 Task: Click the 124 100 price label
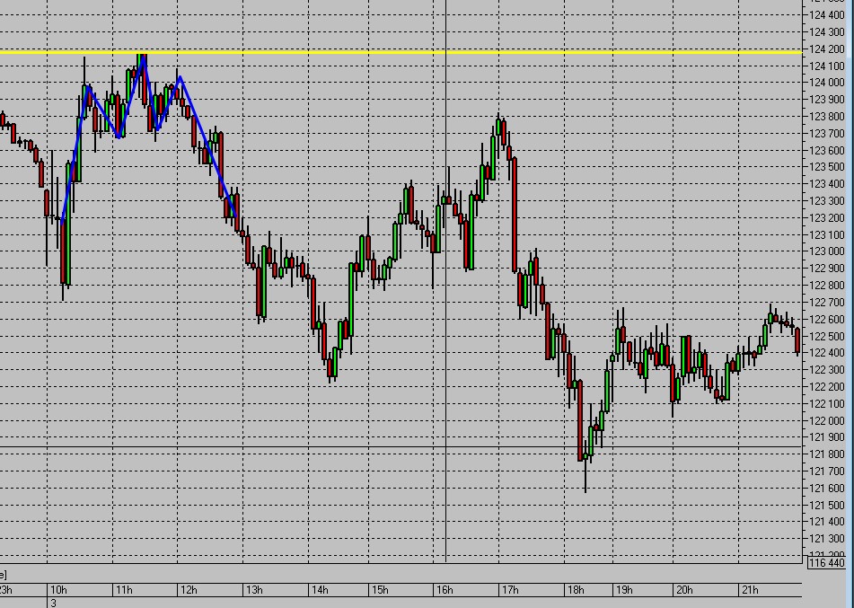[x=826, y=66]
